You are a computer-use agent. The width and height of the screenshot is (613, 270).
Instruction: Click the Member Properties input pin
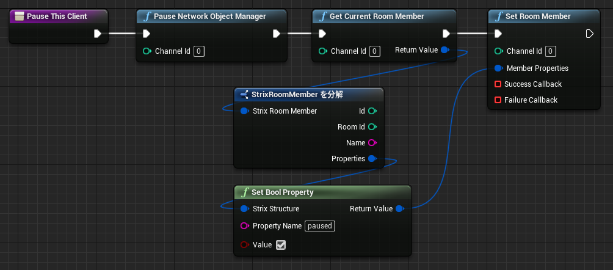point(498,68)
